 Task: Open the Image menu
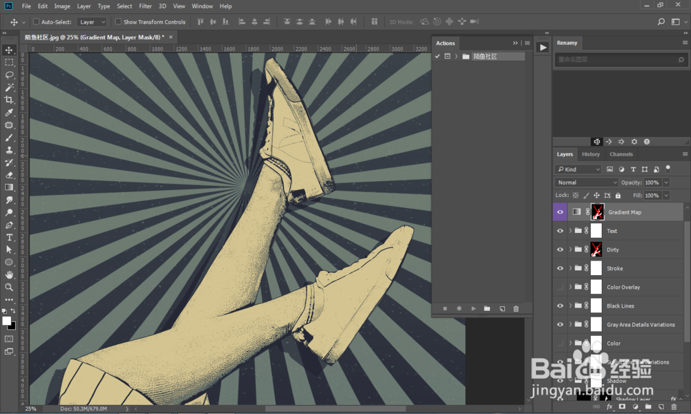(62, 6)
